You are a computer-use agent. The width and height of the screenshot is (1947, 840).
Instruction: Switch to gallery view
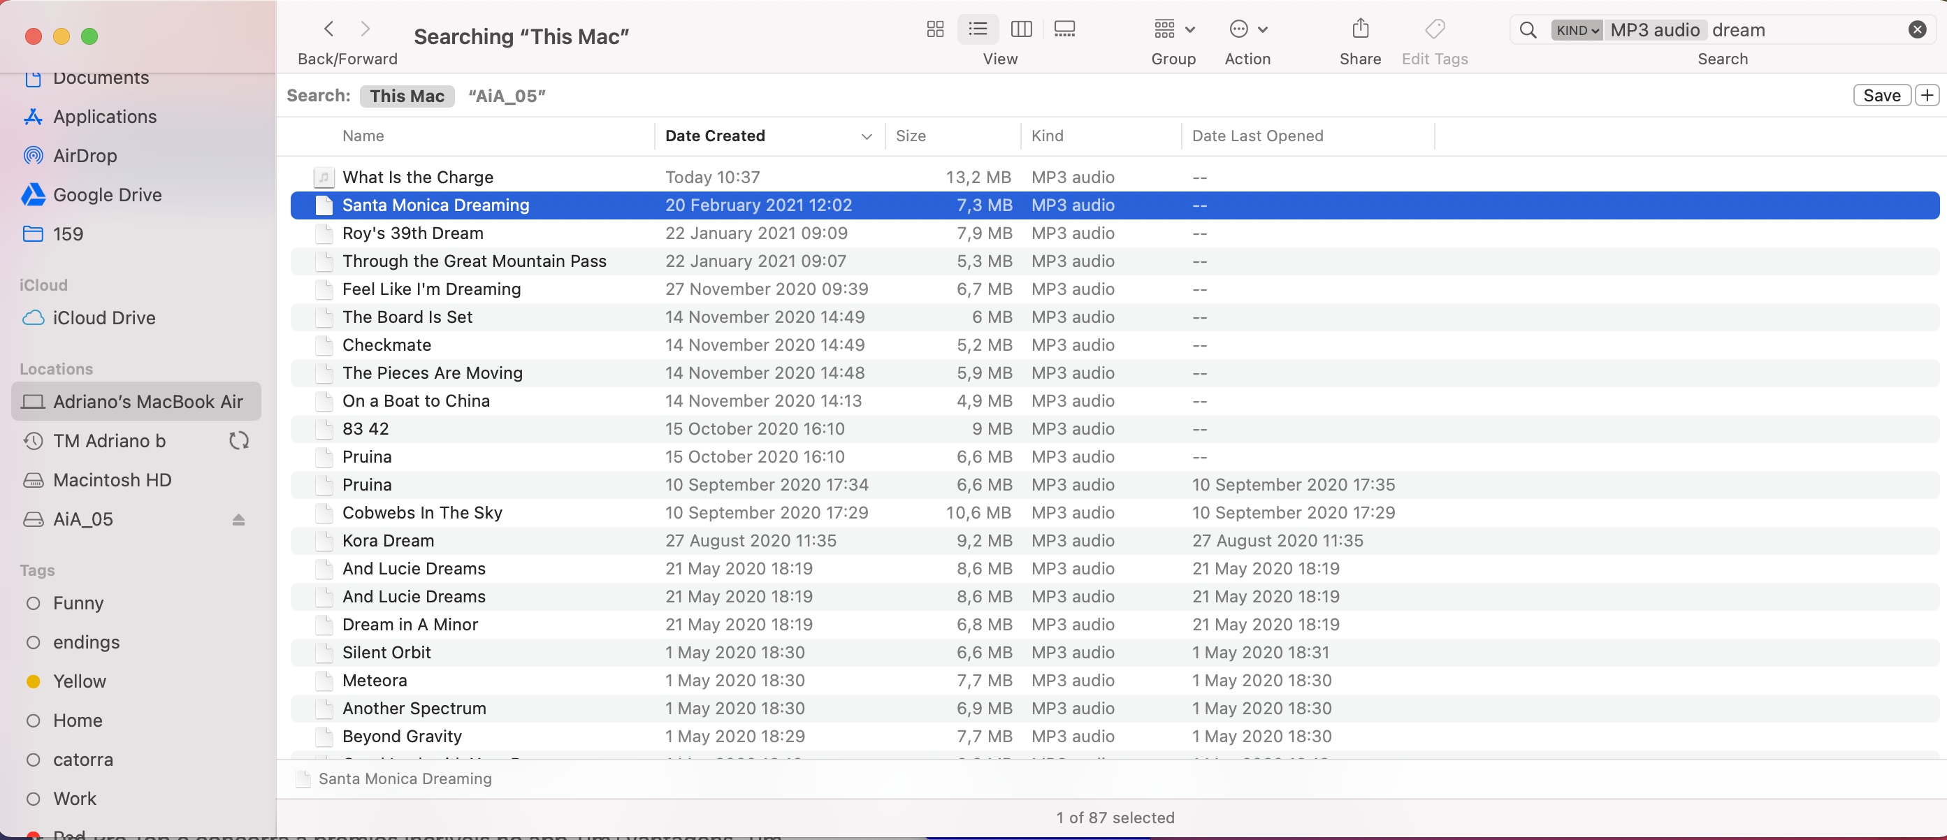(x=1064, y=29)
